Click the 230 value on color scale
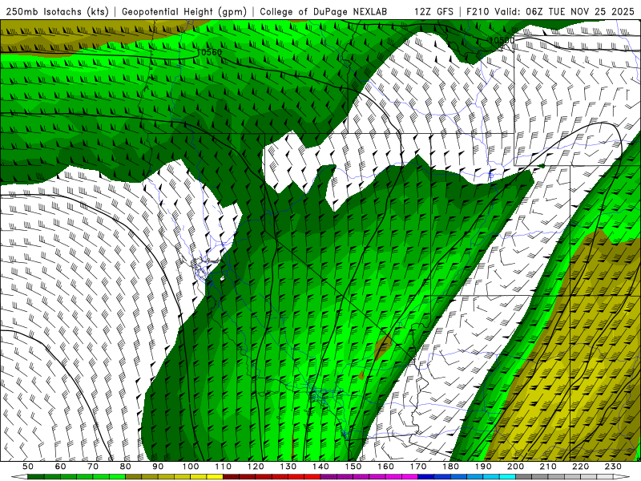This screenshot has height=481, width=641. [614, 467]
